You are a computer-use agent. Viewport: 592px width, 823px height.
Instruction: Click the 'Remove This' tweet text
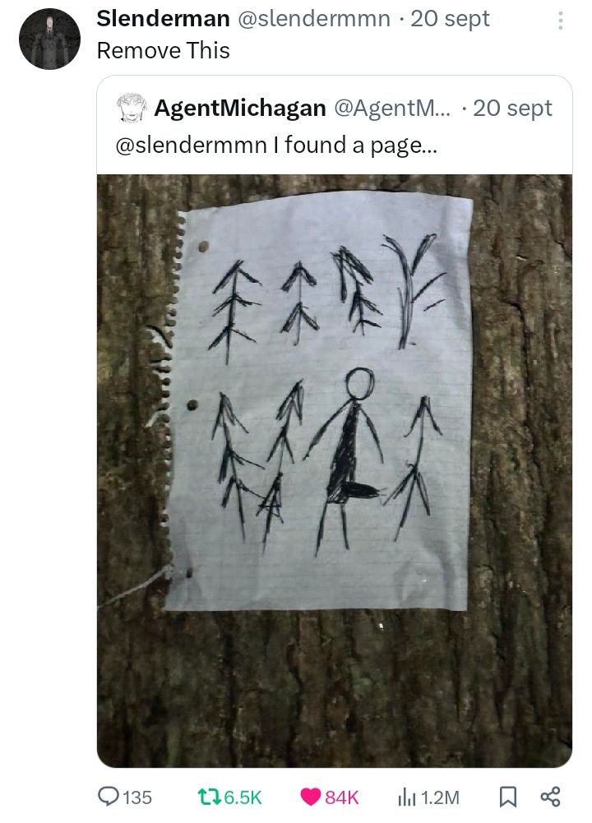click(164, 51)
